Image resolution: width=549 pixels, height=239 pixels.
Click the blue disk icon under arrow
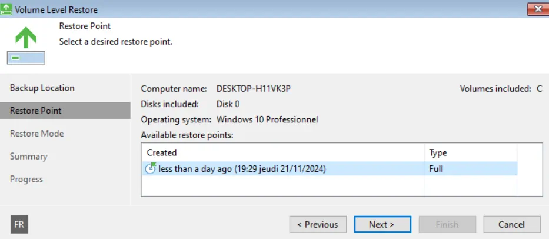[26, 58]
